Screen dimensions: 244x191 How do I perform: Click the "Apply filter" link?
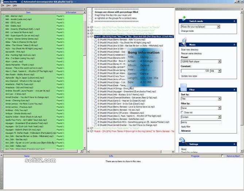pyautogui.click(x=186, y=126)
